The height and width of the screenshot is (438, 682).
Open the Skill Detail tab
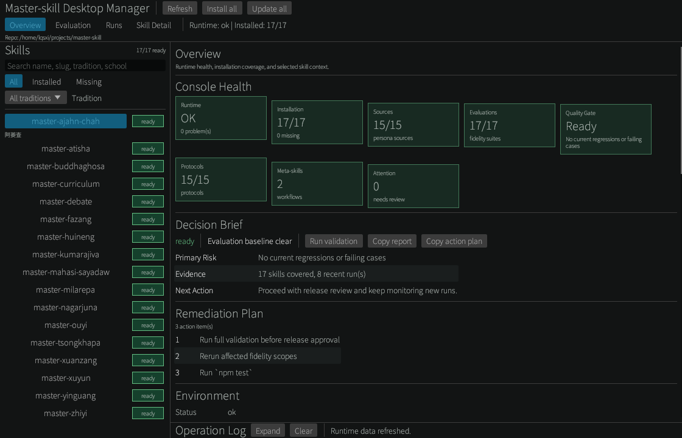pos(153,25)
